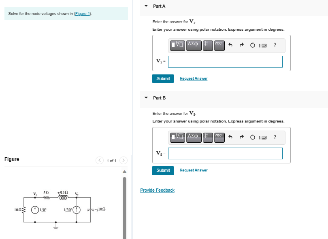Click inside the V1 answer field
Viewport: 328px width, 239px height.
click(x=225, y=61)
